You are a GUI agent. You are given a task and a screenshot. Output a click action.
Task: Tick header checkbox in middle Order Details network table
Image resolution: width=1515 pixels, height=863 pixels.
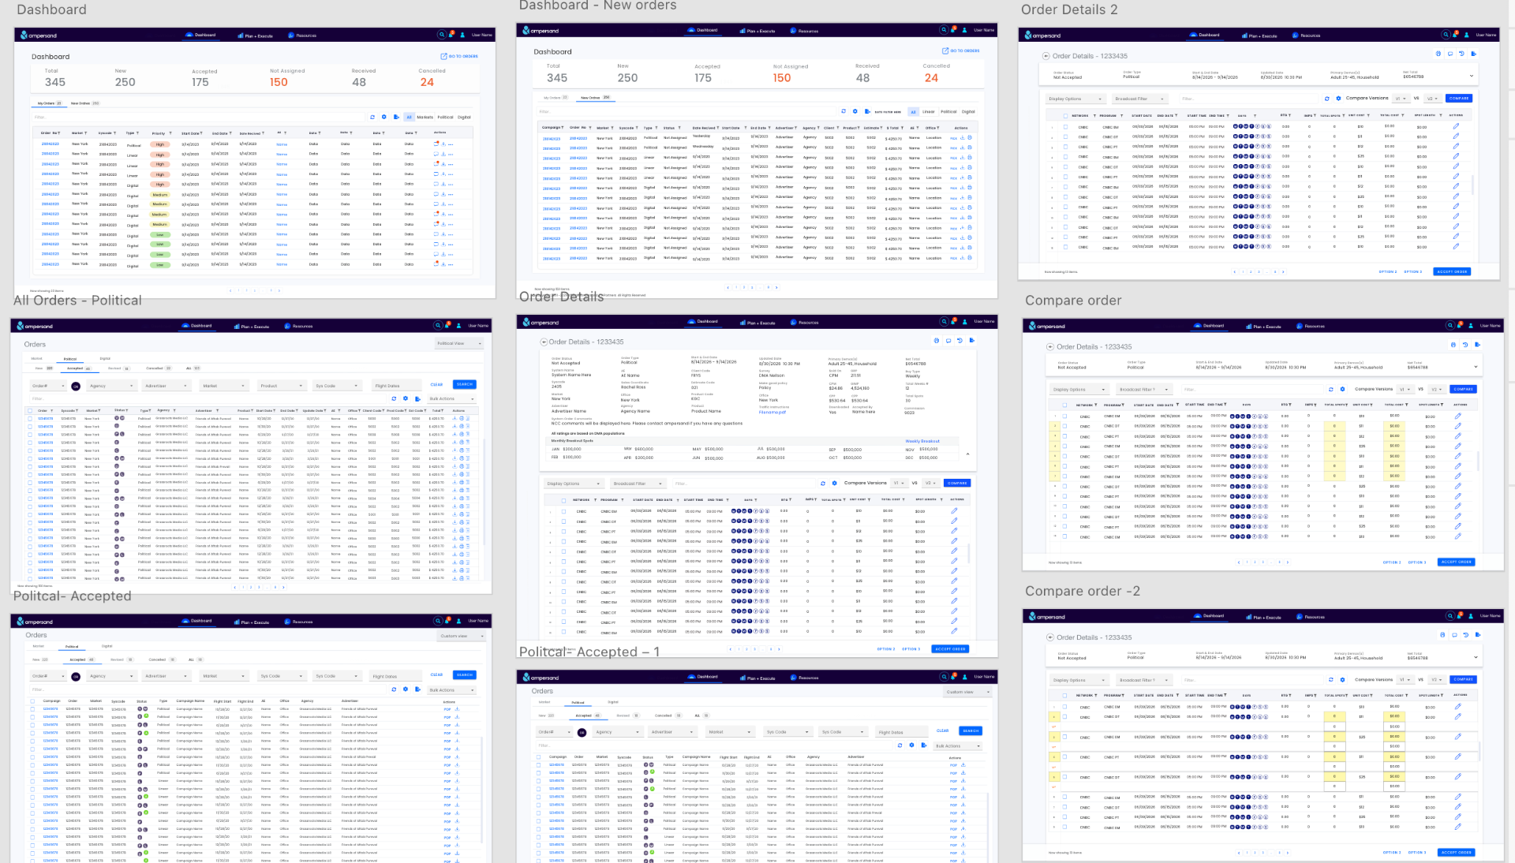pyautogui.click(x=563, y=499)
